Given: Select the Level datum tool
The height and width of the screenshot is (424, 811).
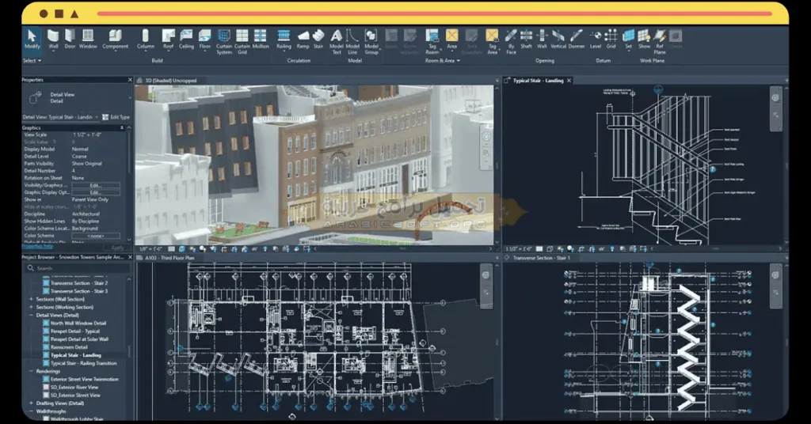Looking at the screenshot, I should (596, 40).
